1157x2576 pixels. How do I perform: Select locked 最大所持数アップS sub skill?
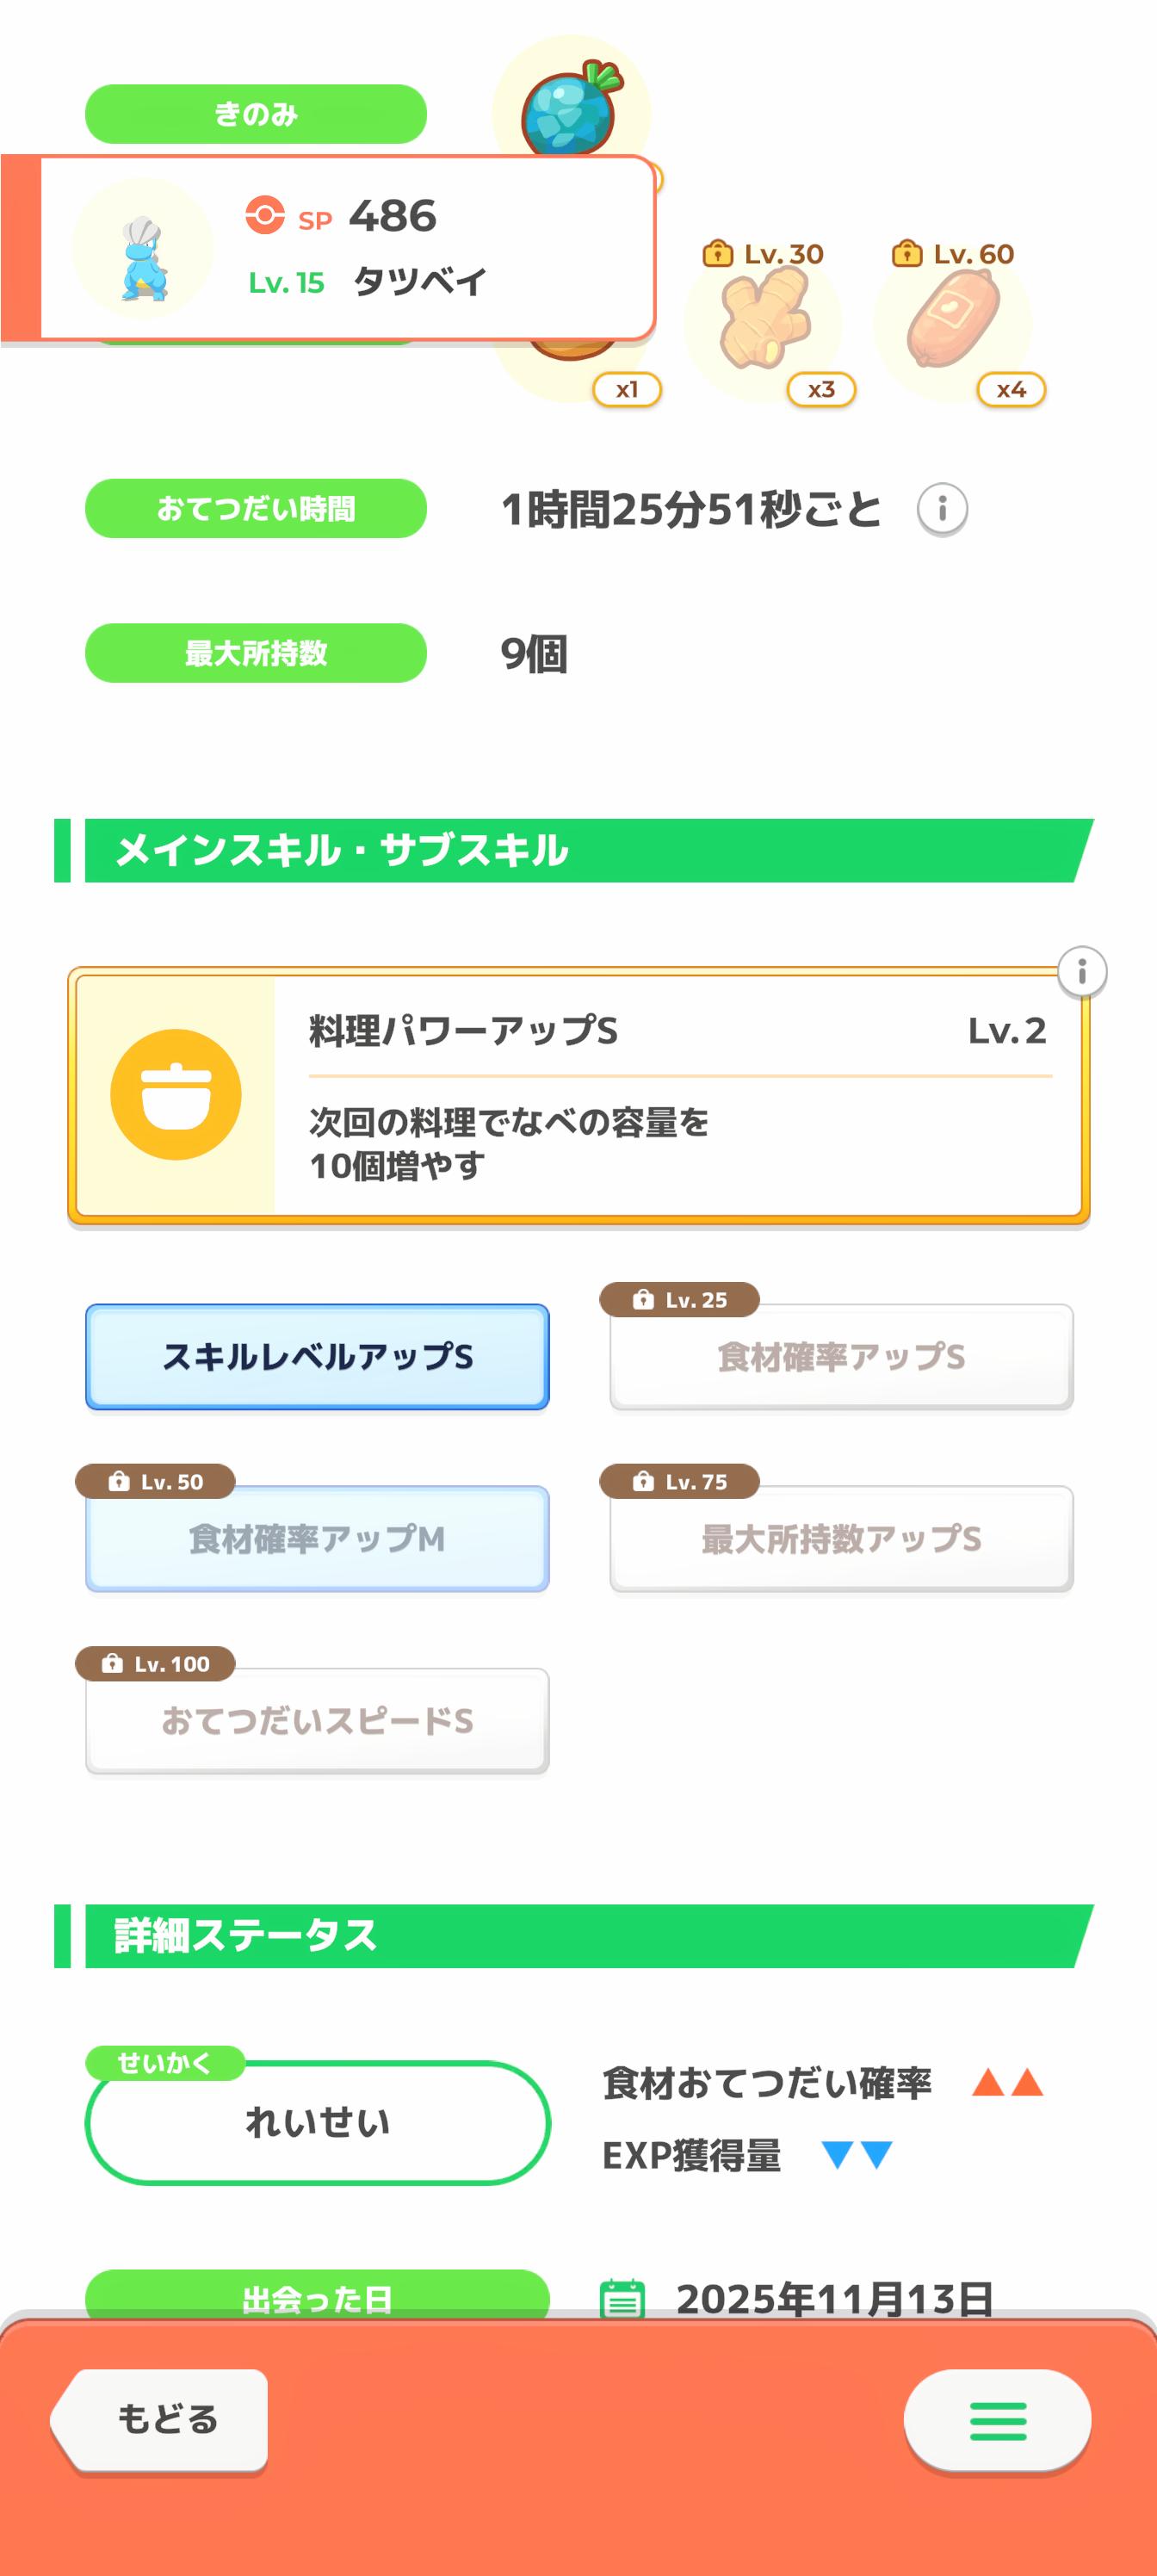841,1539
